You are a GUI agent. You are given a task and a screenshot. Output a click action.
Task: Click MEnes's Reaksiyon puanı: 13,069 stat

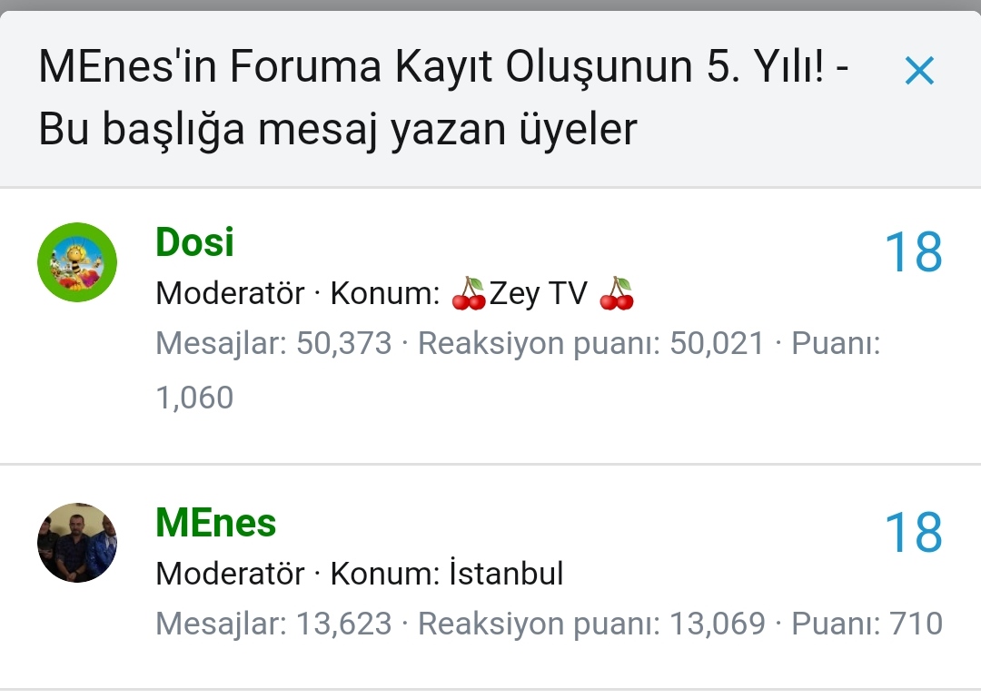[x=590, y=624]
